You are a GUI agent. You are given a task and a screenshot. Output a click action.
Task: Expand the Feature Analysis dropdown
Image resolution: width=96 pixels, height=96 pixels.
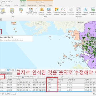tap(42, 11)
